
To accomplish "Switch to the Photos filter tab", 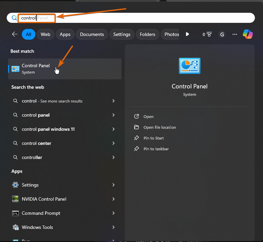I will pyautogui.click(x=170, y=34).
